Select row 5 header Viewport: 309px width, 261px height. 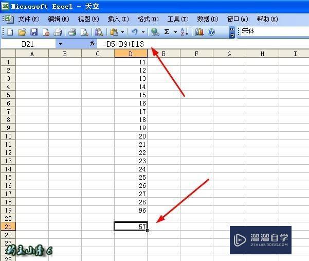coord(8,95)
